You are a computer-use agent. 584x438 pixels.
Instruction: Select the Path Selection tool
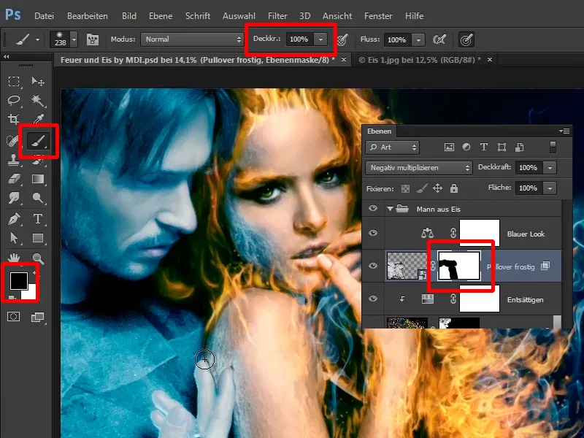14,238
